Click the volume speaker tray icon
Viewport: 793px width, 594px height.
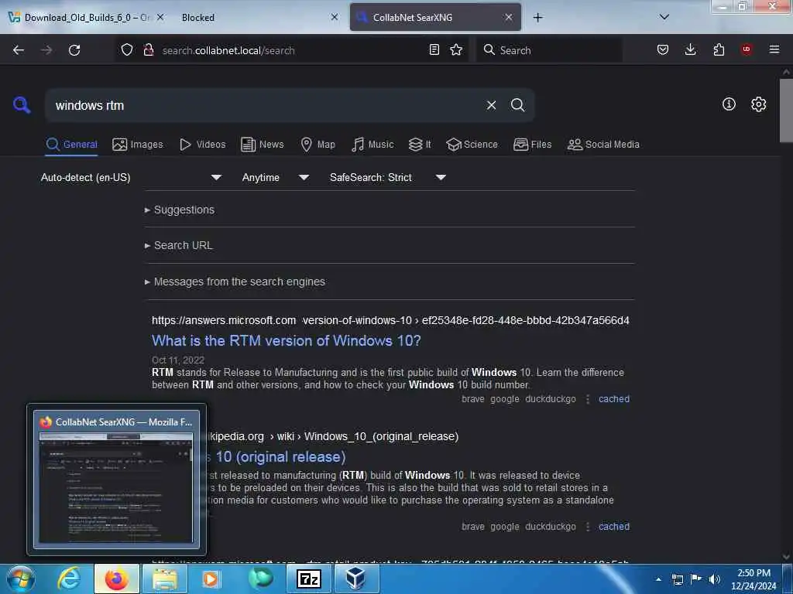click(x=714, y=579)
